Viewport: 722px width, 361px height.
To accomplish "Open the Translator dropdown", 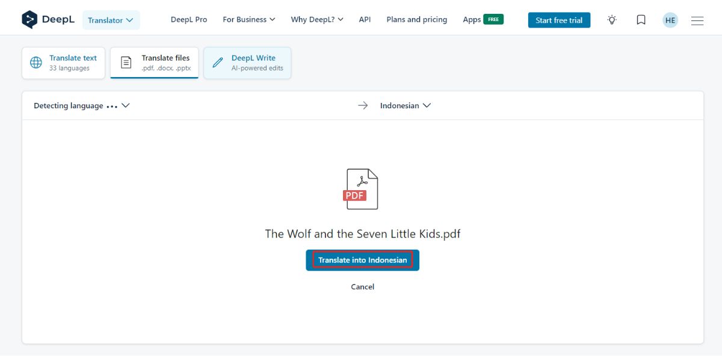I will 111,19.
